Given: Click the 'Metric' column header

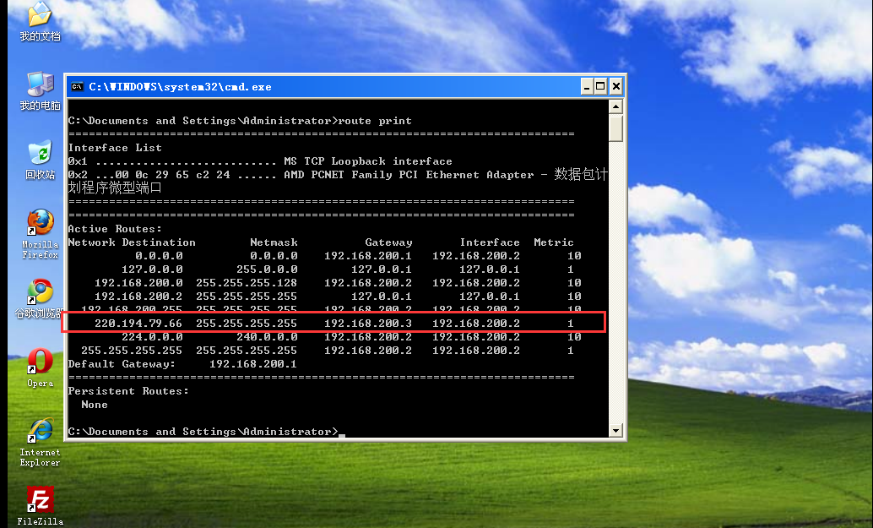Looking at the screenshot, I should coord(553,242).
